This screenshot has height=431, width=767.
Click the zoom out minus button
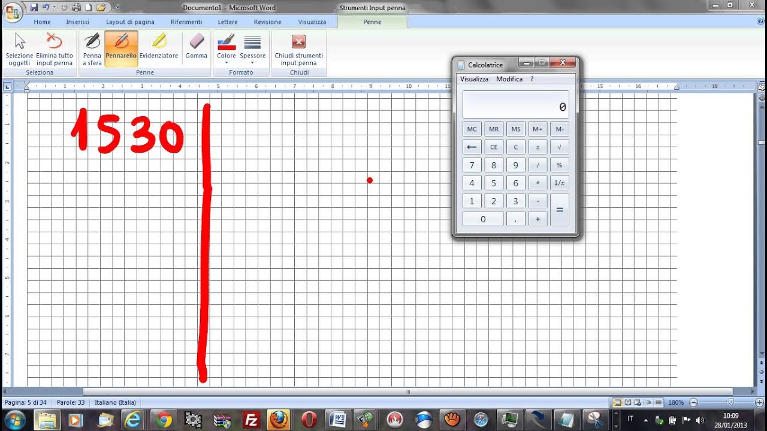click(693, 402)
